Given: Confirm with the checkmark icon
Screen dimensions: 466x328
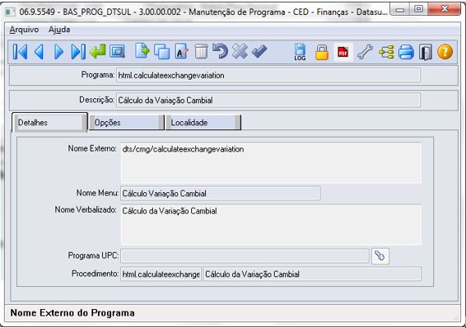Looking at the screenshot, I should tap(259, 51).
